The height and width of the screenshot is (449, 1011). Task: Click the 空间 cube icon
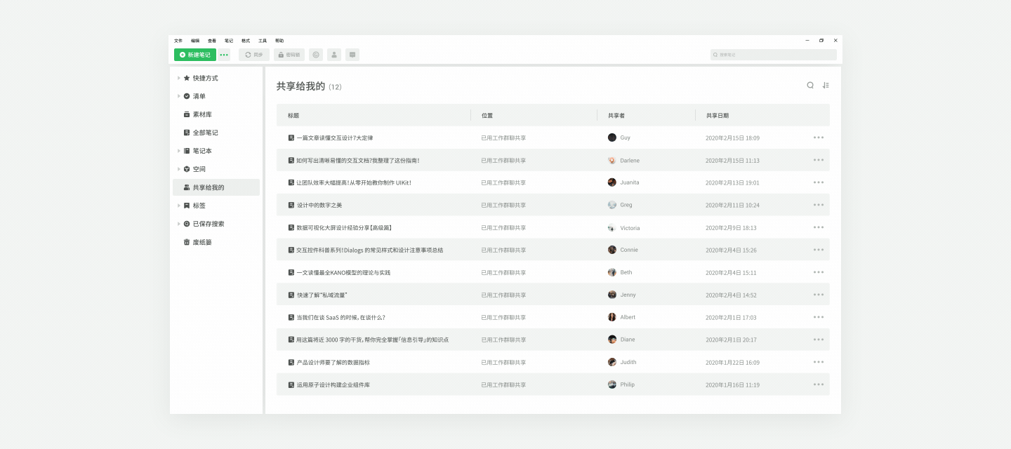coord(187,169)
